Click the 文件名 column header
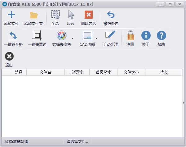186x147 pixels. [46, 72]
